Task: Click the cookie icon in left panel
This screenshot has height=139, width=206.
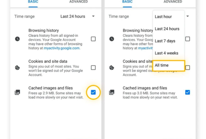Action: coord(18,68)
